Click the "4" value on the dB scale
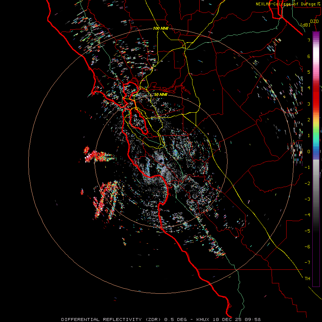 coord(309,88)
